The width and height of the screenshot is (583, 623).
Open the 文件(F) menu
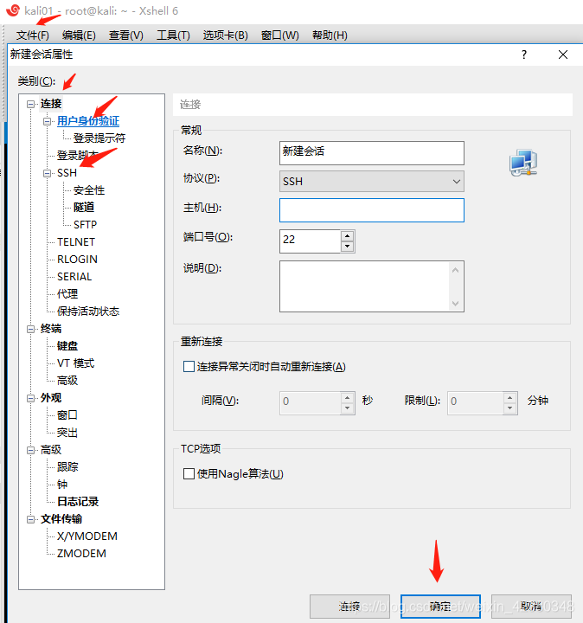(x=33, y=35)
